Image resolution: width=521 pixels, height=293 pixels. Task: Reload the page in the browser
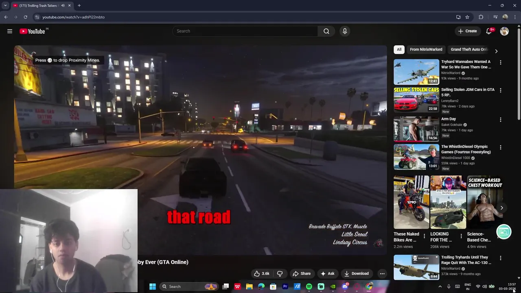point(25,17)
